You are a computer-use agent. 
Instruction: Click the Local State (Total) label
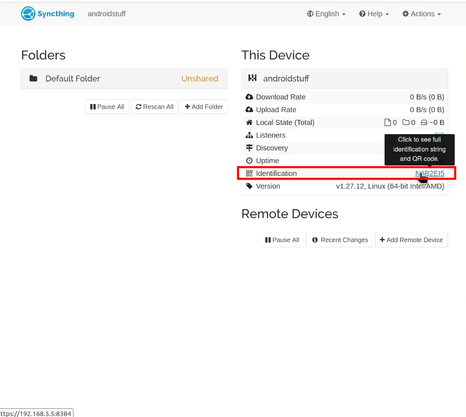285,122
